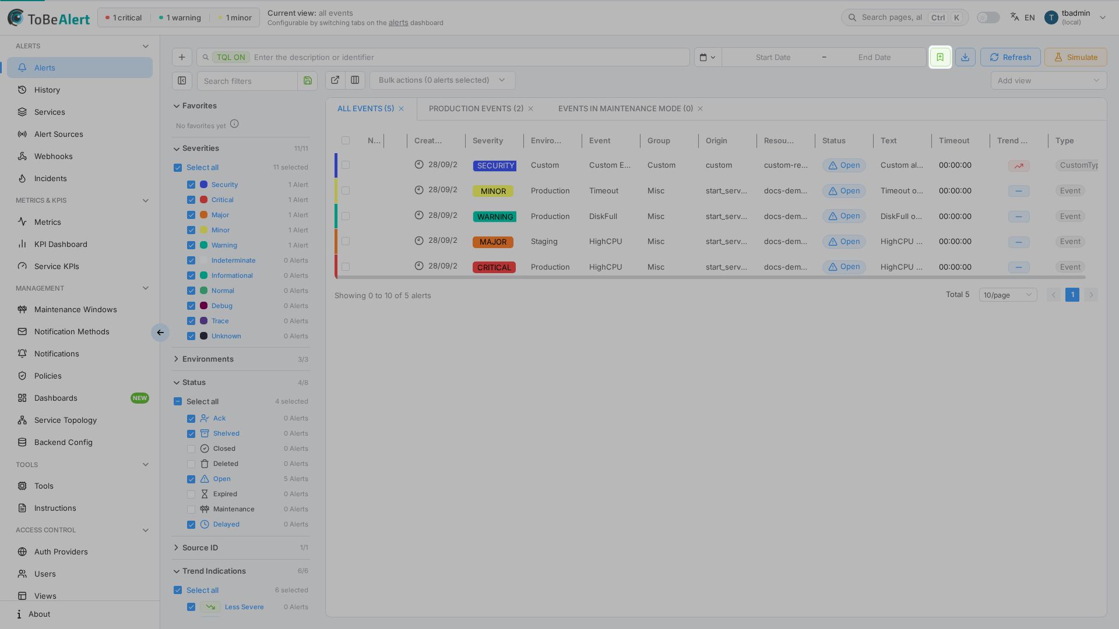
Task: Switch to Production Events tab
Action: (x=476, y=109)
